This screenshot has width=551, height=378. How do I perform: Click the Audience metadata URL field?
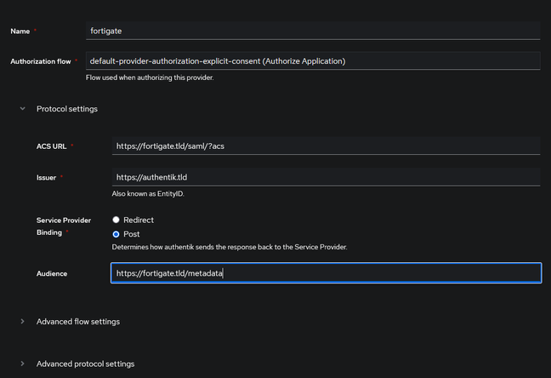pos(326,272)
